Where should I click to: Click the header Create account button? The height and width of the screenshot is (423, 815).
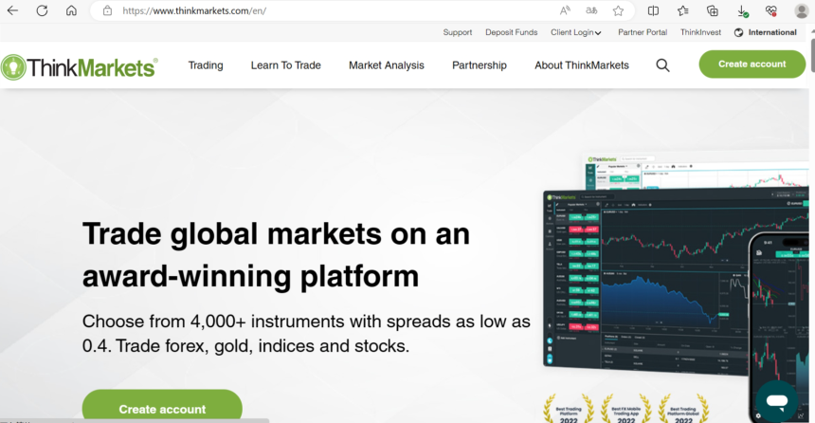752,64
